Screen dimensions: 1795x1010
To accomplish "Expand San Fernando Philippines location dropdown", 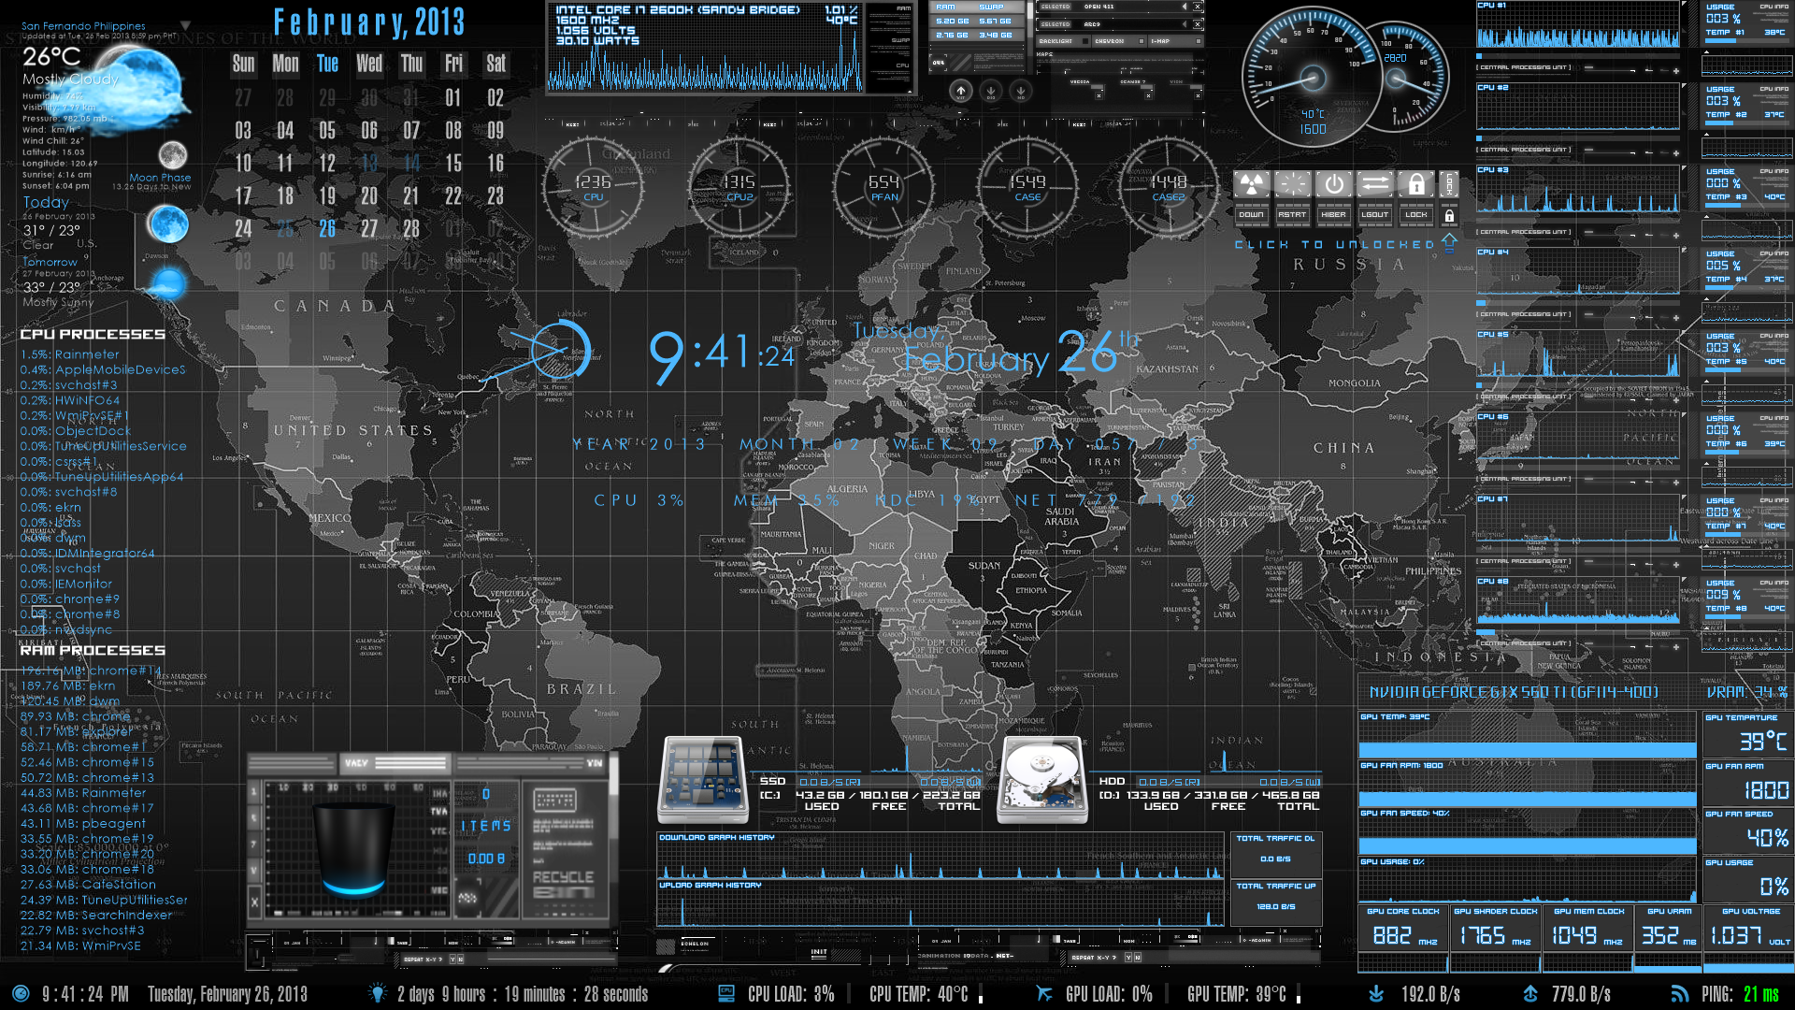I will (185, 26).
